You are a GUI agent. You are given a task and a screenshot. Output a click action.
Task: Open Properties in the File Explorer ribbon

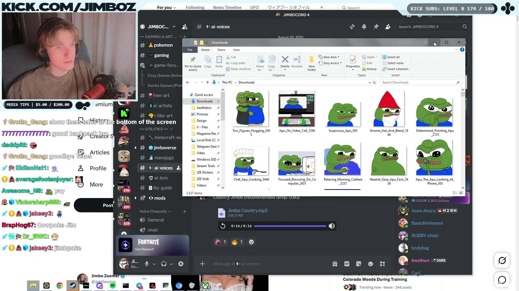click(x=353, y=62)
